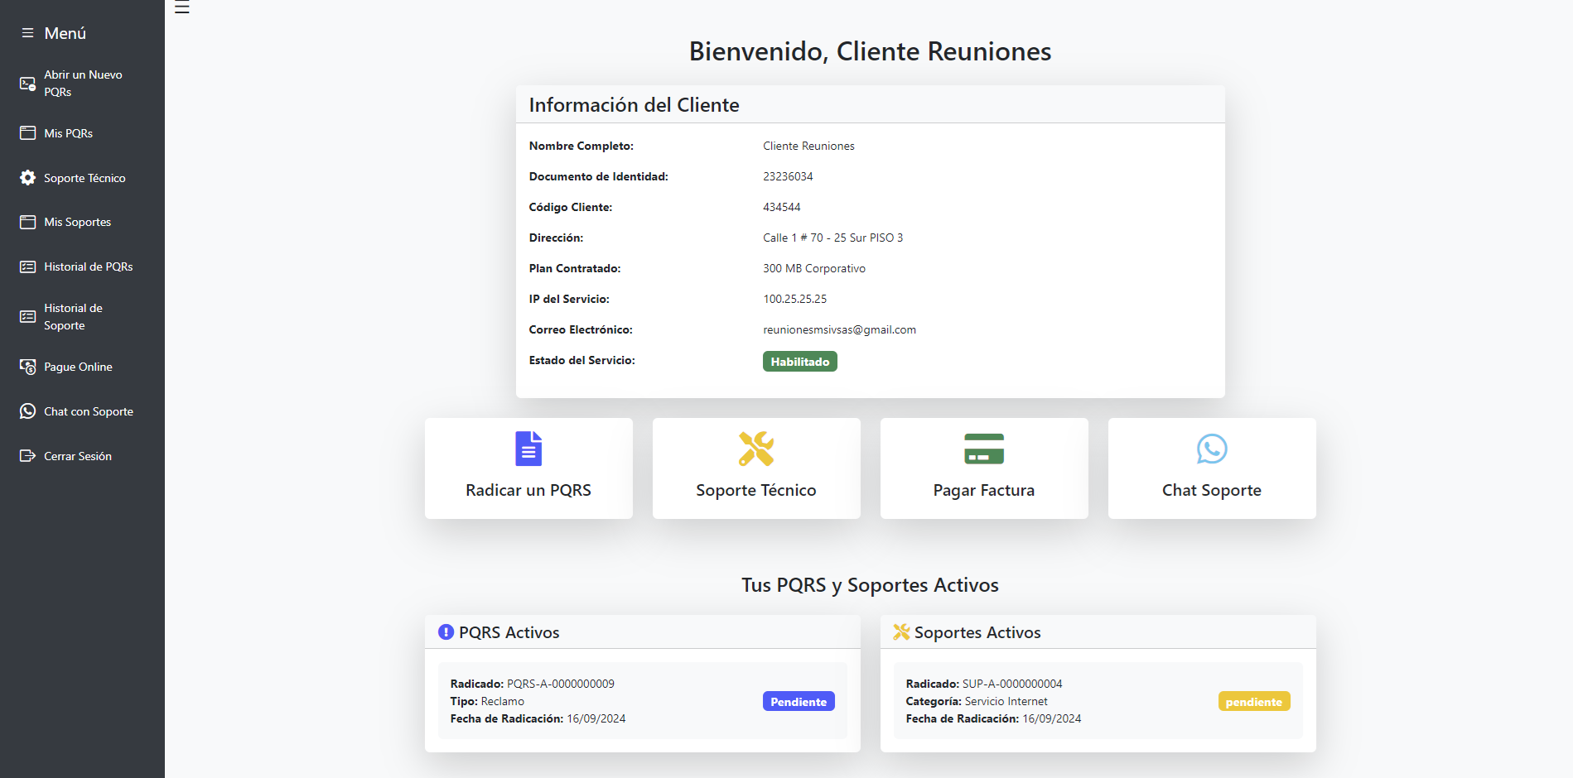Viewport: 1573px width, 778px height.
Task: Open Mis Soportes in the sidebar
Action: point(77,222)
